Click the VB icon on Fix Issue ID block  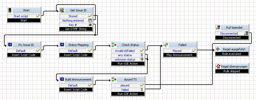10,45
